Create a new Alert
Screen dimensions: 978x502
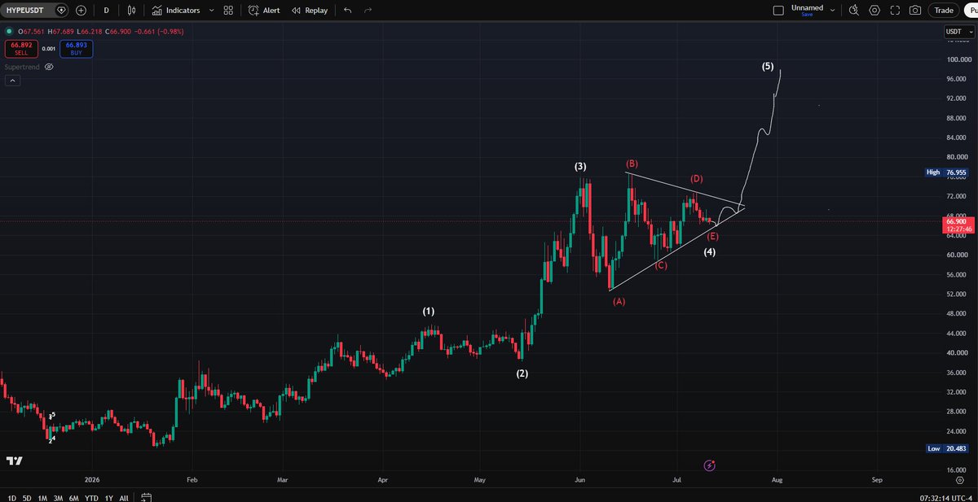point(264,11)
